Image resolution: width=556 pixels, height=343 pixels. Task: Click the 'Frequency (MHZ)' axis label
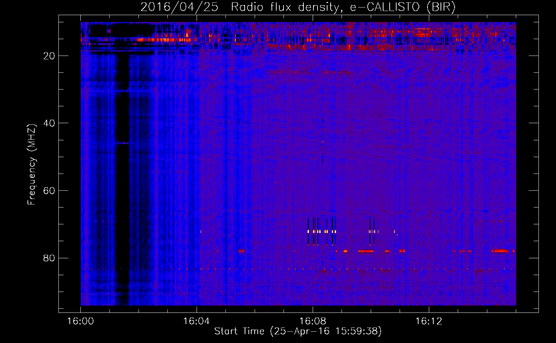(x=31, y=165)
